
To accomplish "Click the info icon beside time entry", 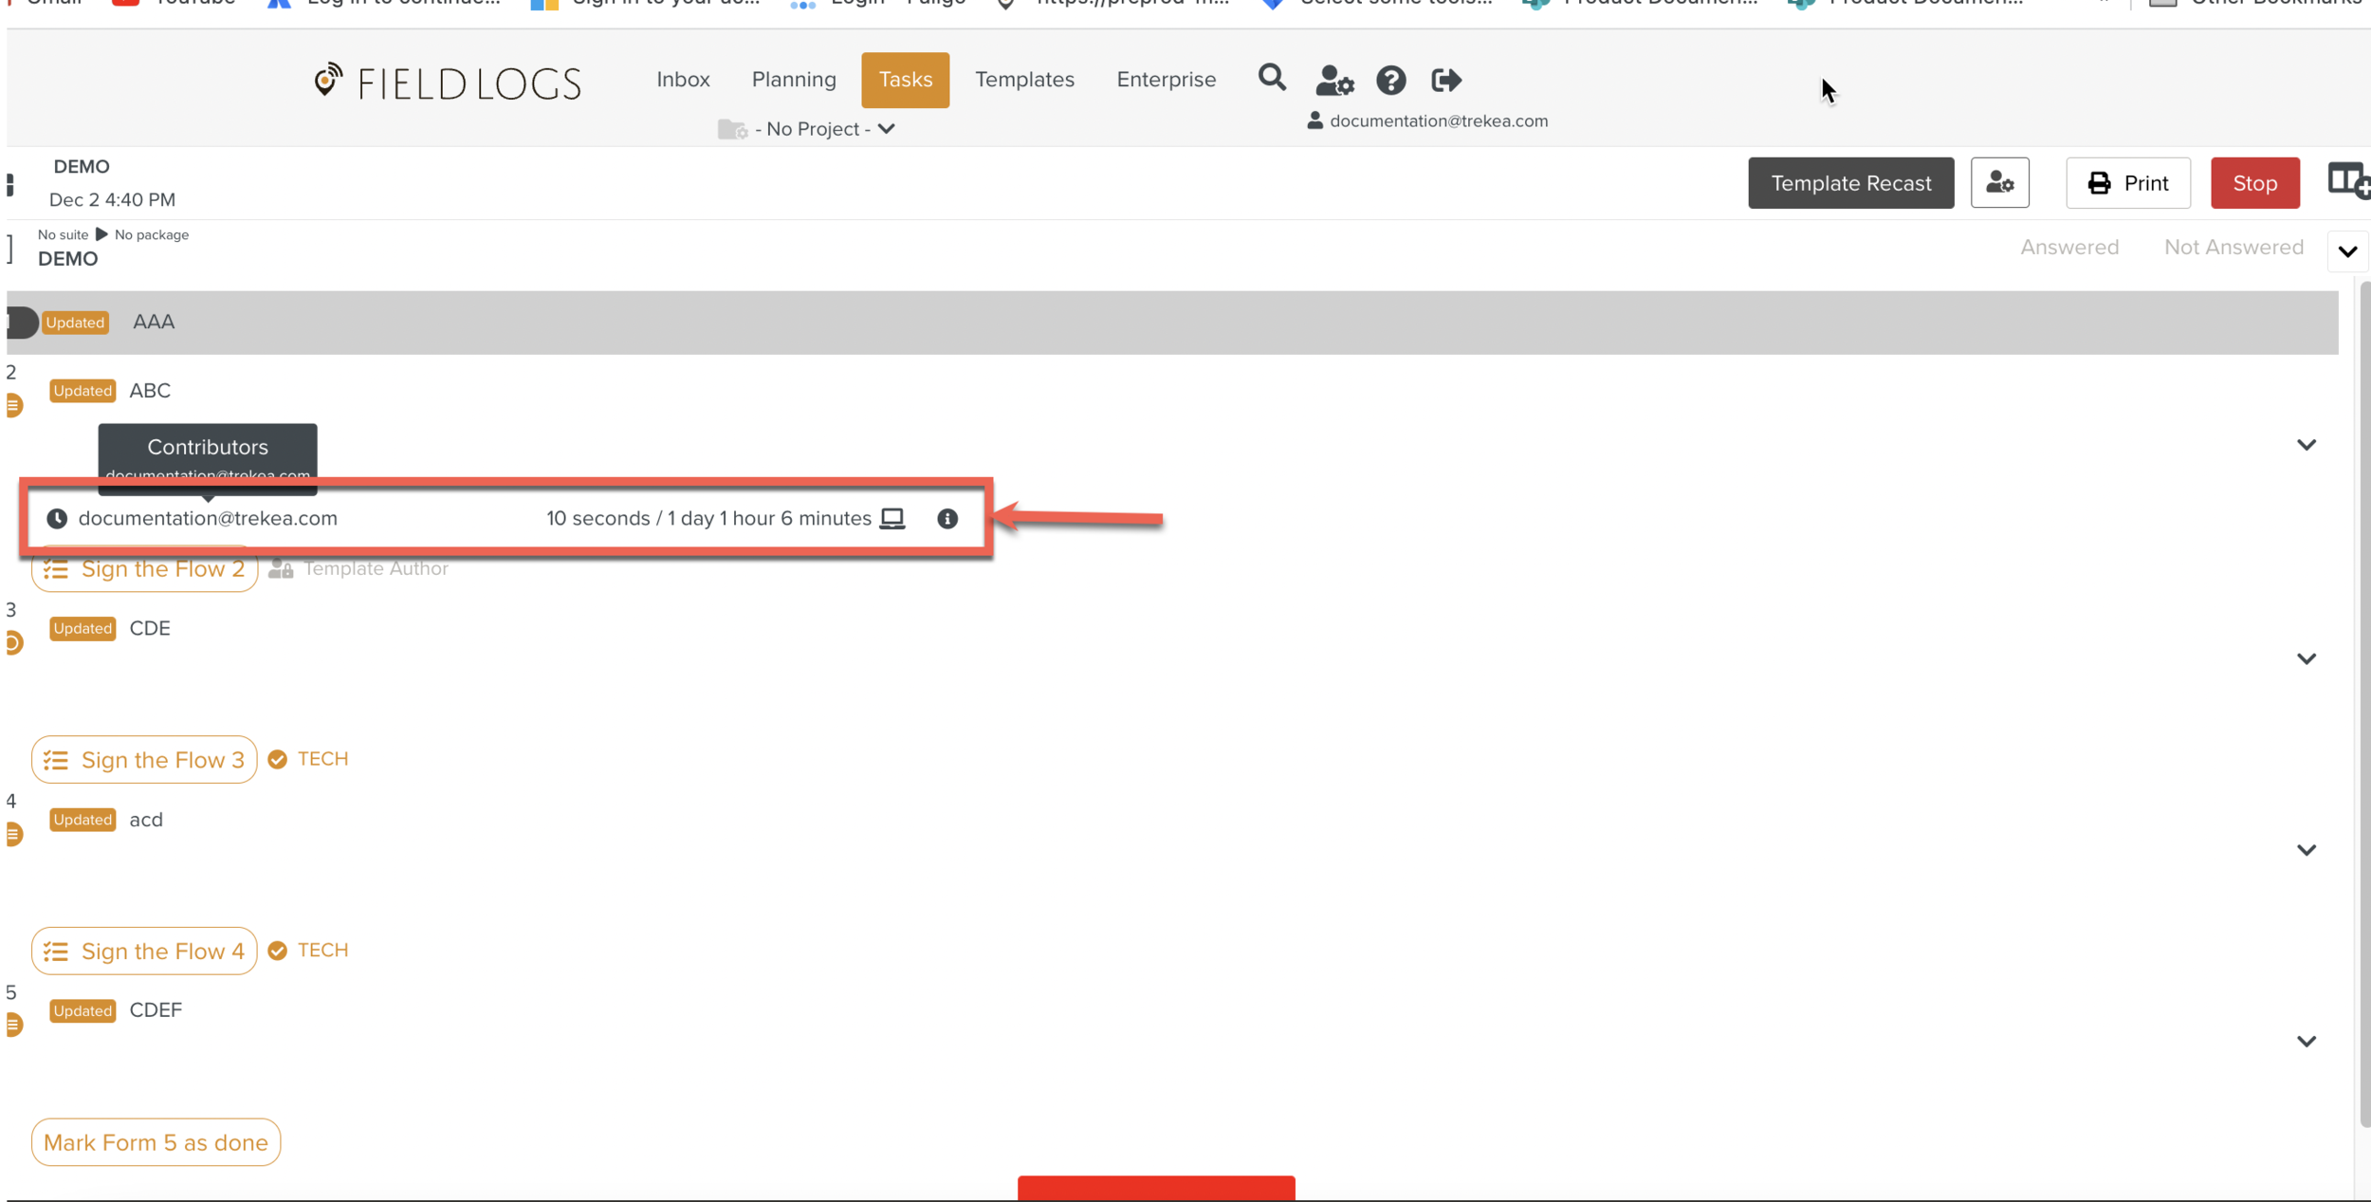I will point(947,519).
